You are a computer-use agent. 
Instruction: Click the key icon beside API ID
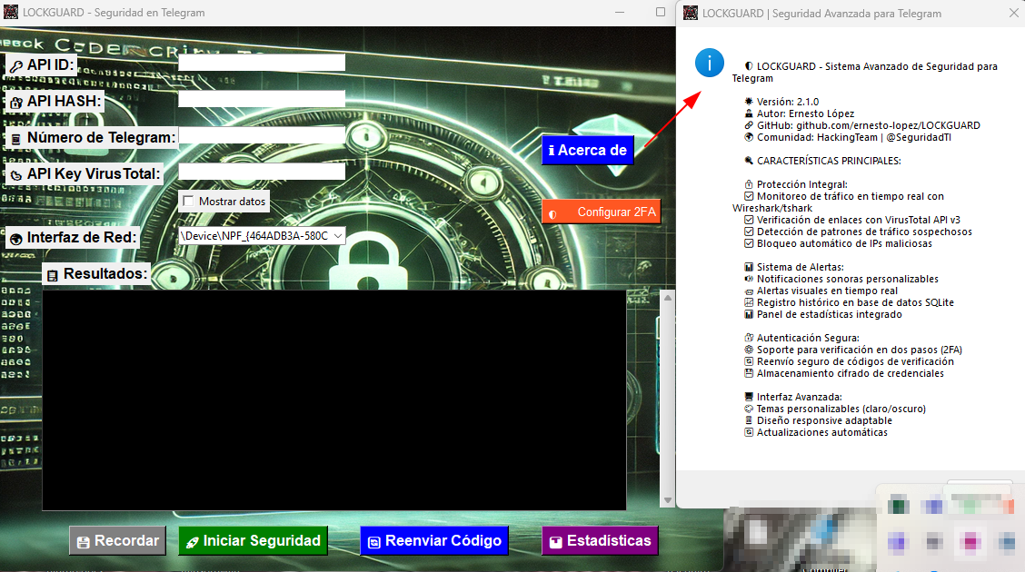click(x=16, y=66)
